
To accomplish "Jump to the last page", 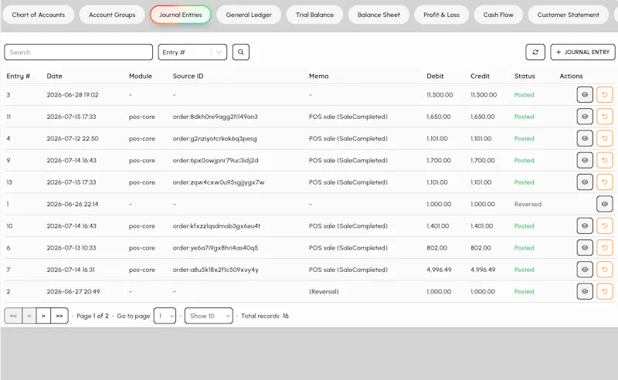I will pyautogui.click(x=59, y=316).
